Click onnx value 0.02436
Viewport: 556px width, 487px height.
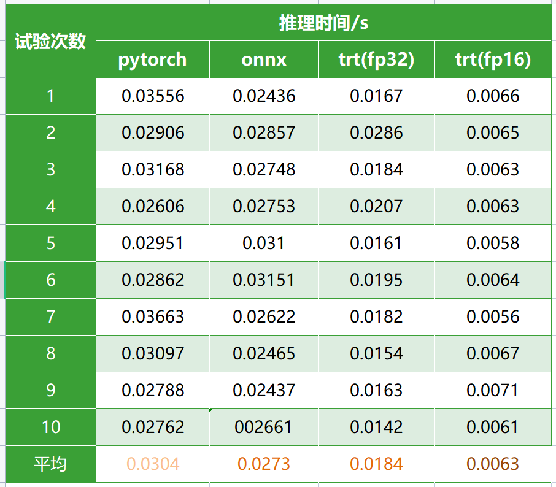pyautogui.click(x=264, y=96)
